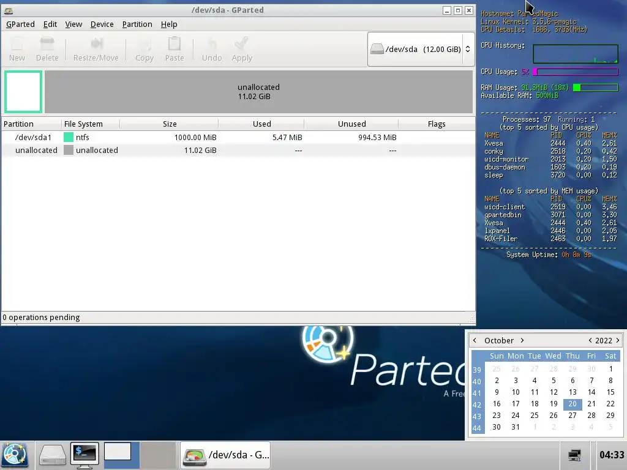Open the Device menu

point(102,24)
